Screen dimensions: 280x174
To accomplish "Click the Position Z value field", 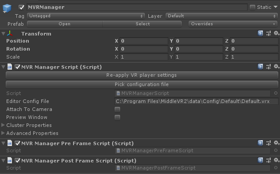I will point(254,41).
